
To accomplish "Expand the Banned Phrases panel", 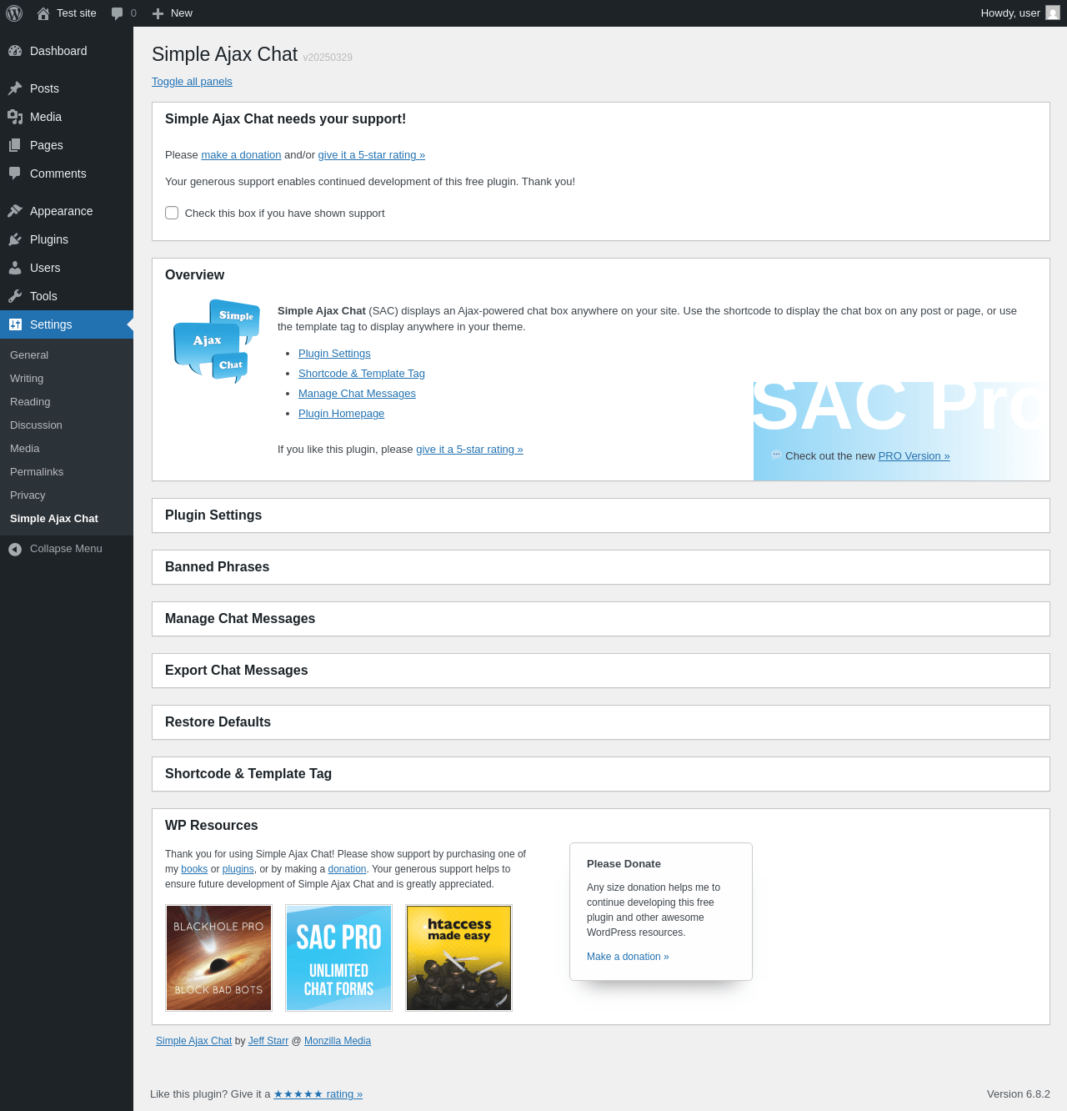I will click(x=600, y=567).
